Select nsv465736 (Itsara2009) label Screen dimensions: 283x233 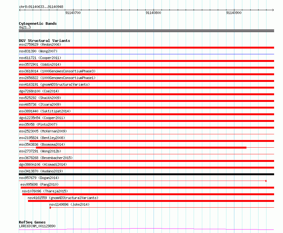click(40, 104)
